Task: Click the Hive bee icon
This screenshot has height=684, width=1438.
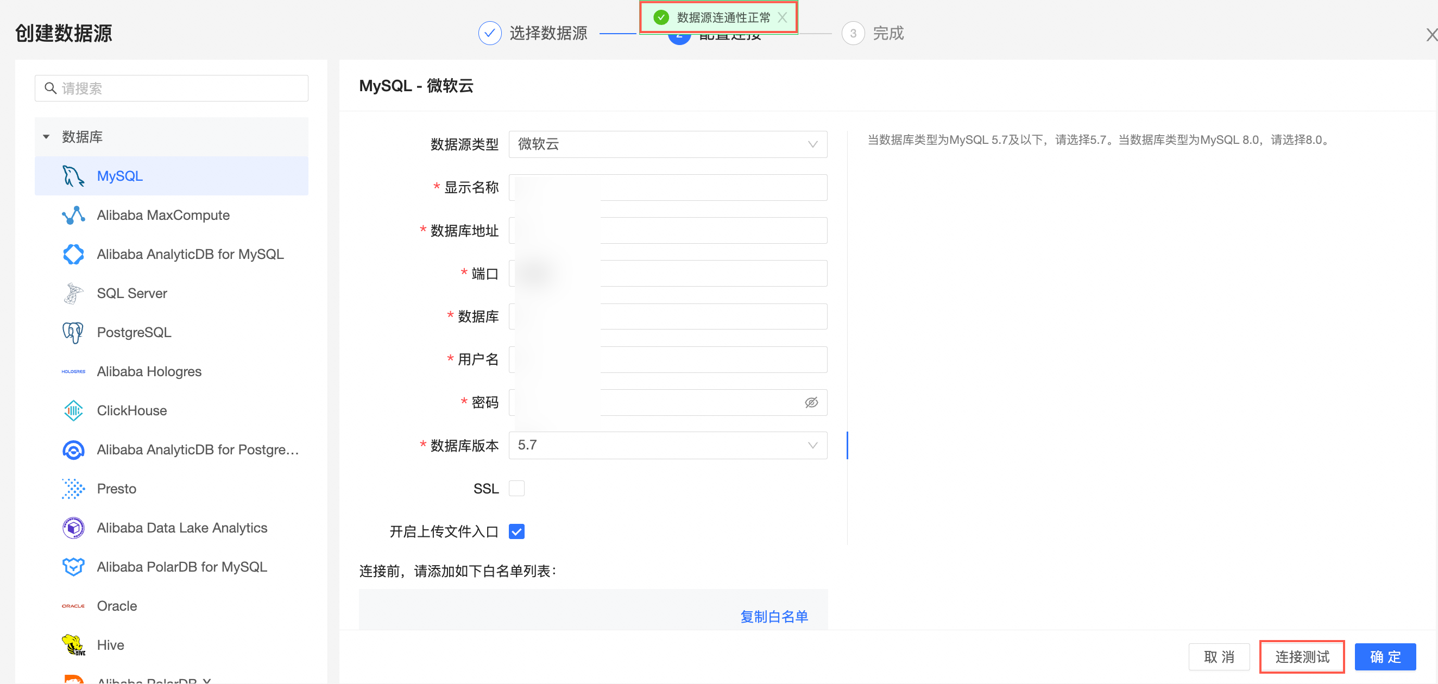Action: point(73,645)
